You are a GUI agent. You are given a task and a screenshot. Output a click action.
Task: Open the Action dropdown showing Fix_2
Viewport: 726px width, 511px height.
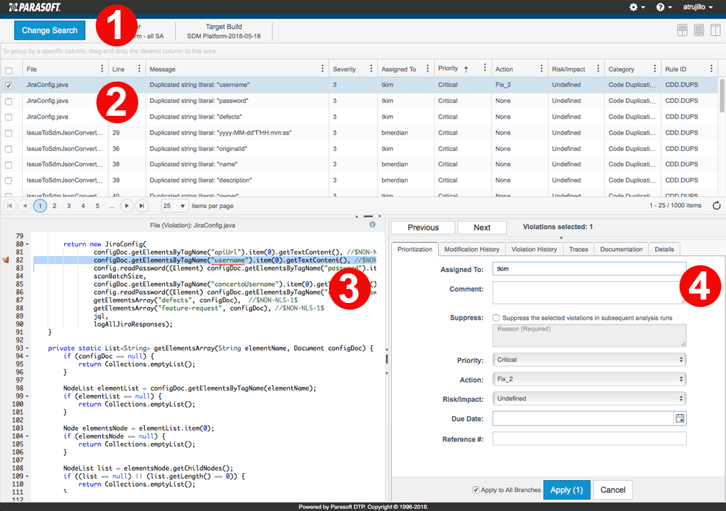click(x=589, y=379)
